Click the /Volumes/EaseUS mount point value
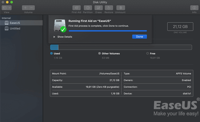Image resolution: width=200 pixels, height=122 pixels. 109,73
